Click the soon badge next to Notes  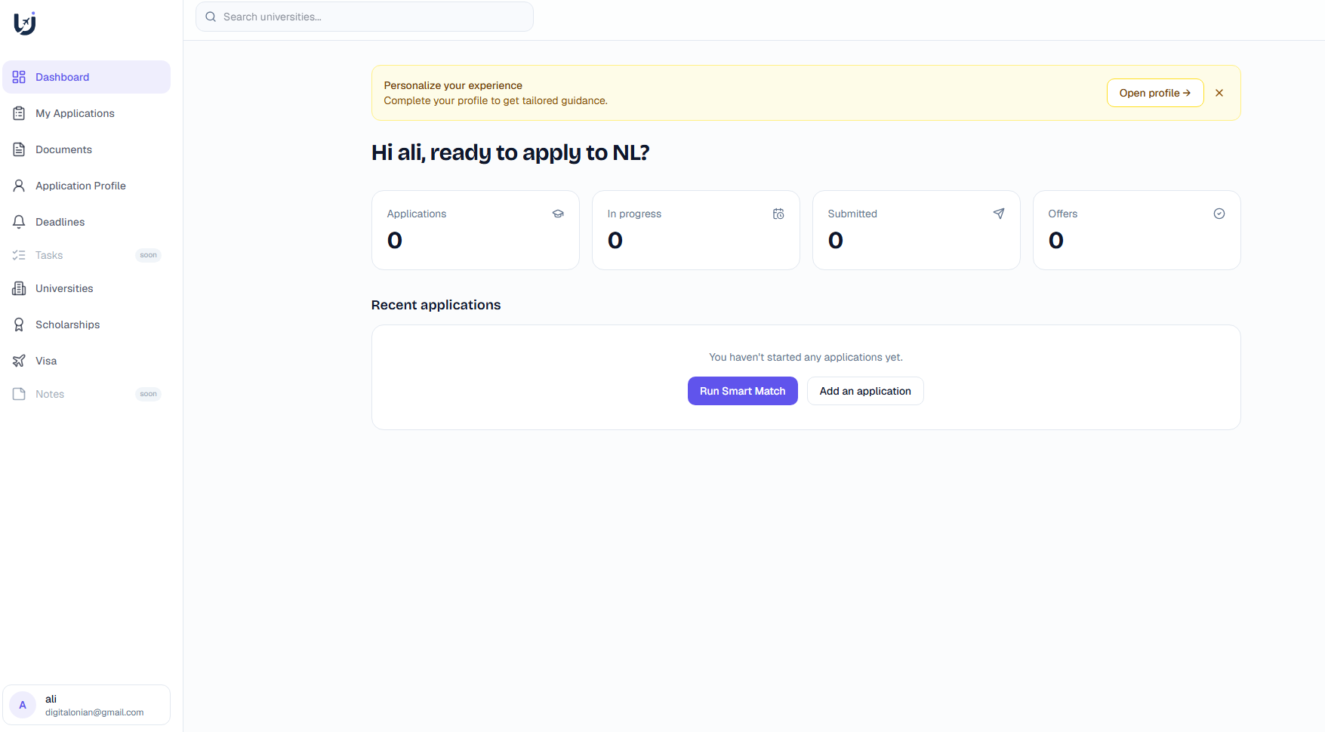[x=149, y=394]
